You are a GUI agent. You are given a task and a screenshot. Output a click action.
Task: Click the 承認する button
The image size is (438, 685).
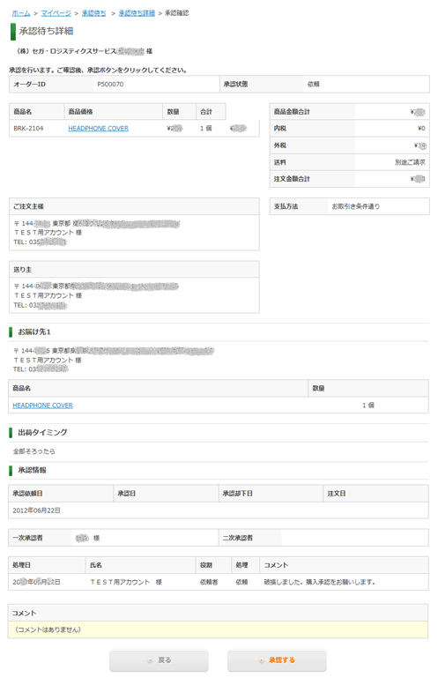coord(277,660)
